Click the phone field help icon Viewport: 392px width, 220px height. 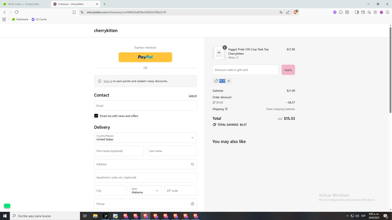coord(193,204)
